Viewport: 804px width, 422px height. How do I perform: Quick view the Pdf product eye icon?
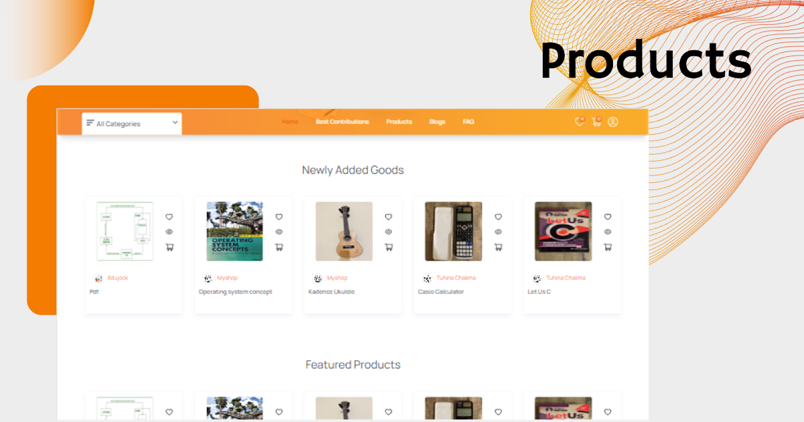pyautogui.click(x=169, y=232)
